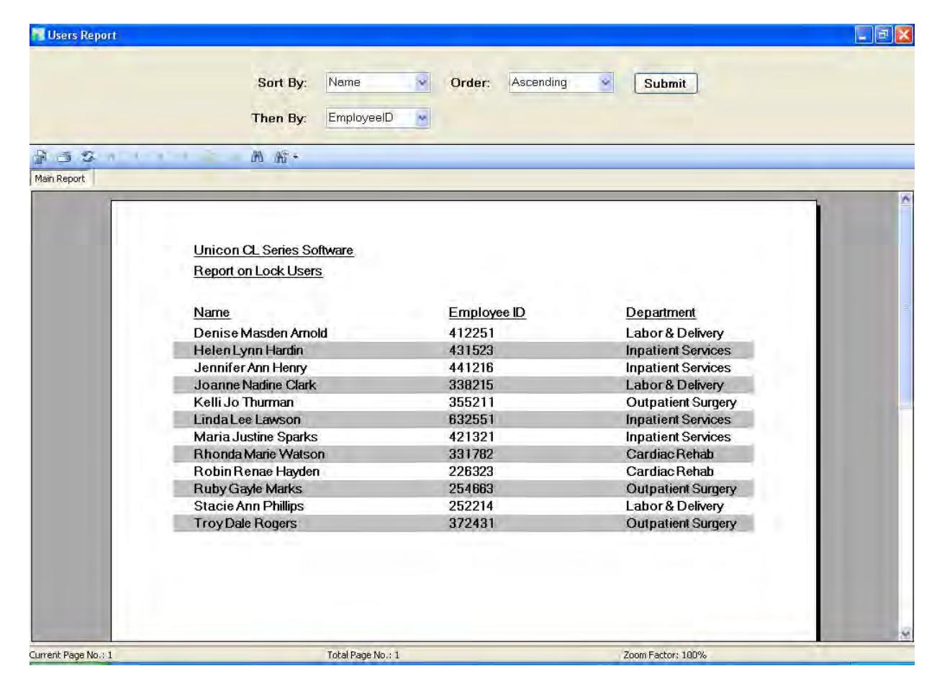Click the name Troy Dale Rogers
The height and width of the screenshot is (689, 937).
pyautogui.click(x=245, y=523)
